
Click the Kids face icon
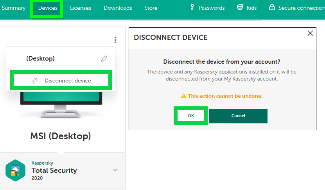click(x=240, y=7)
